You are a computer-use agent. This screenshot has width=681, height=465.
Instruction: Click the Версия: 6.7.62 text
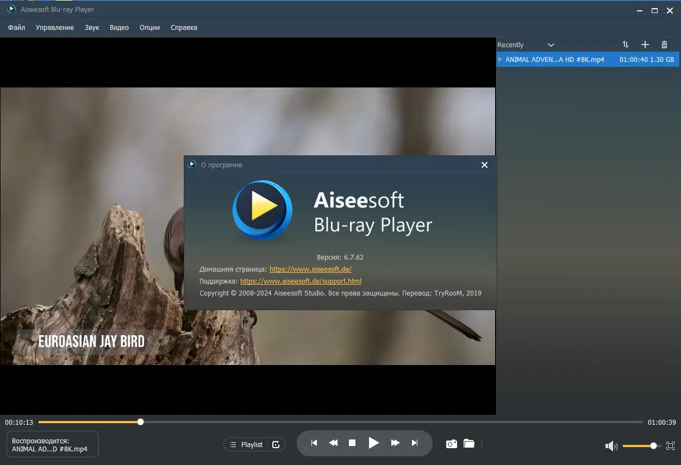pyautogui.click(x=340, y=257)
